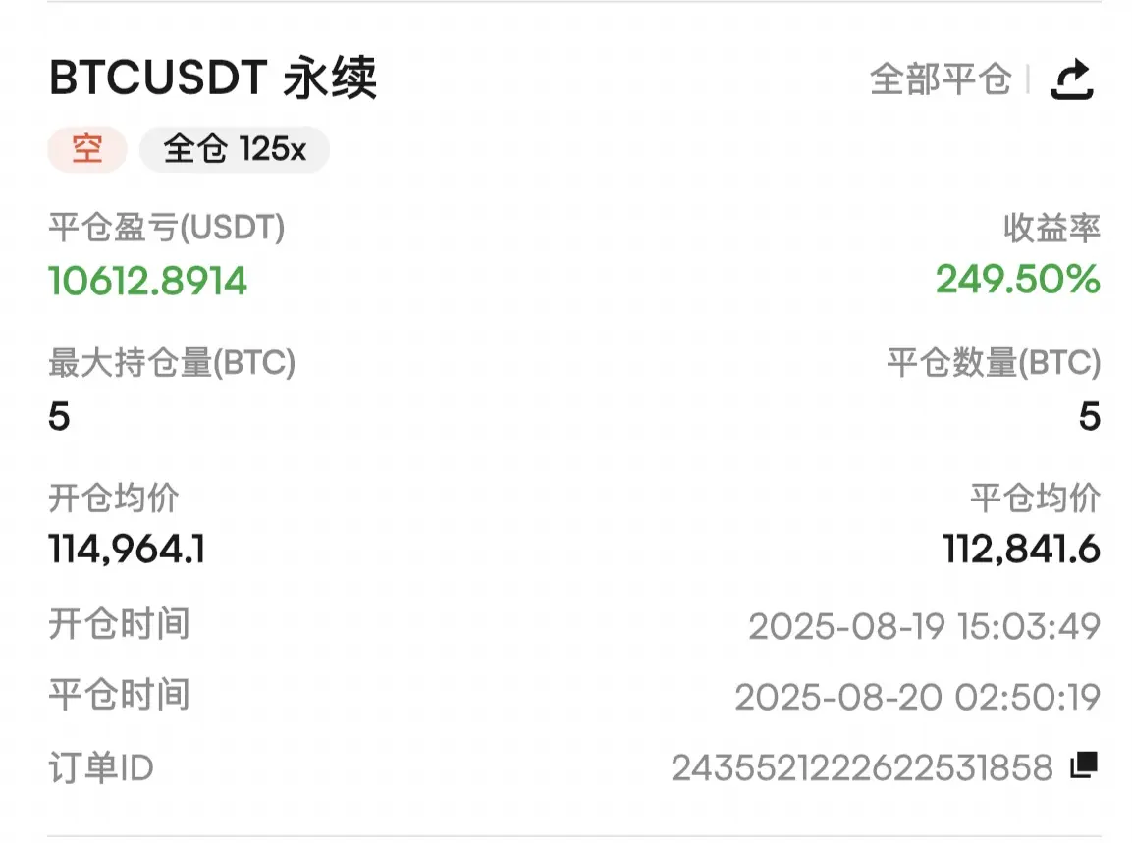Select the 全仓 125x leverage badge
This screenshot has height=843, width=1132.
click(235, 149)
